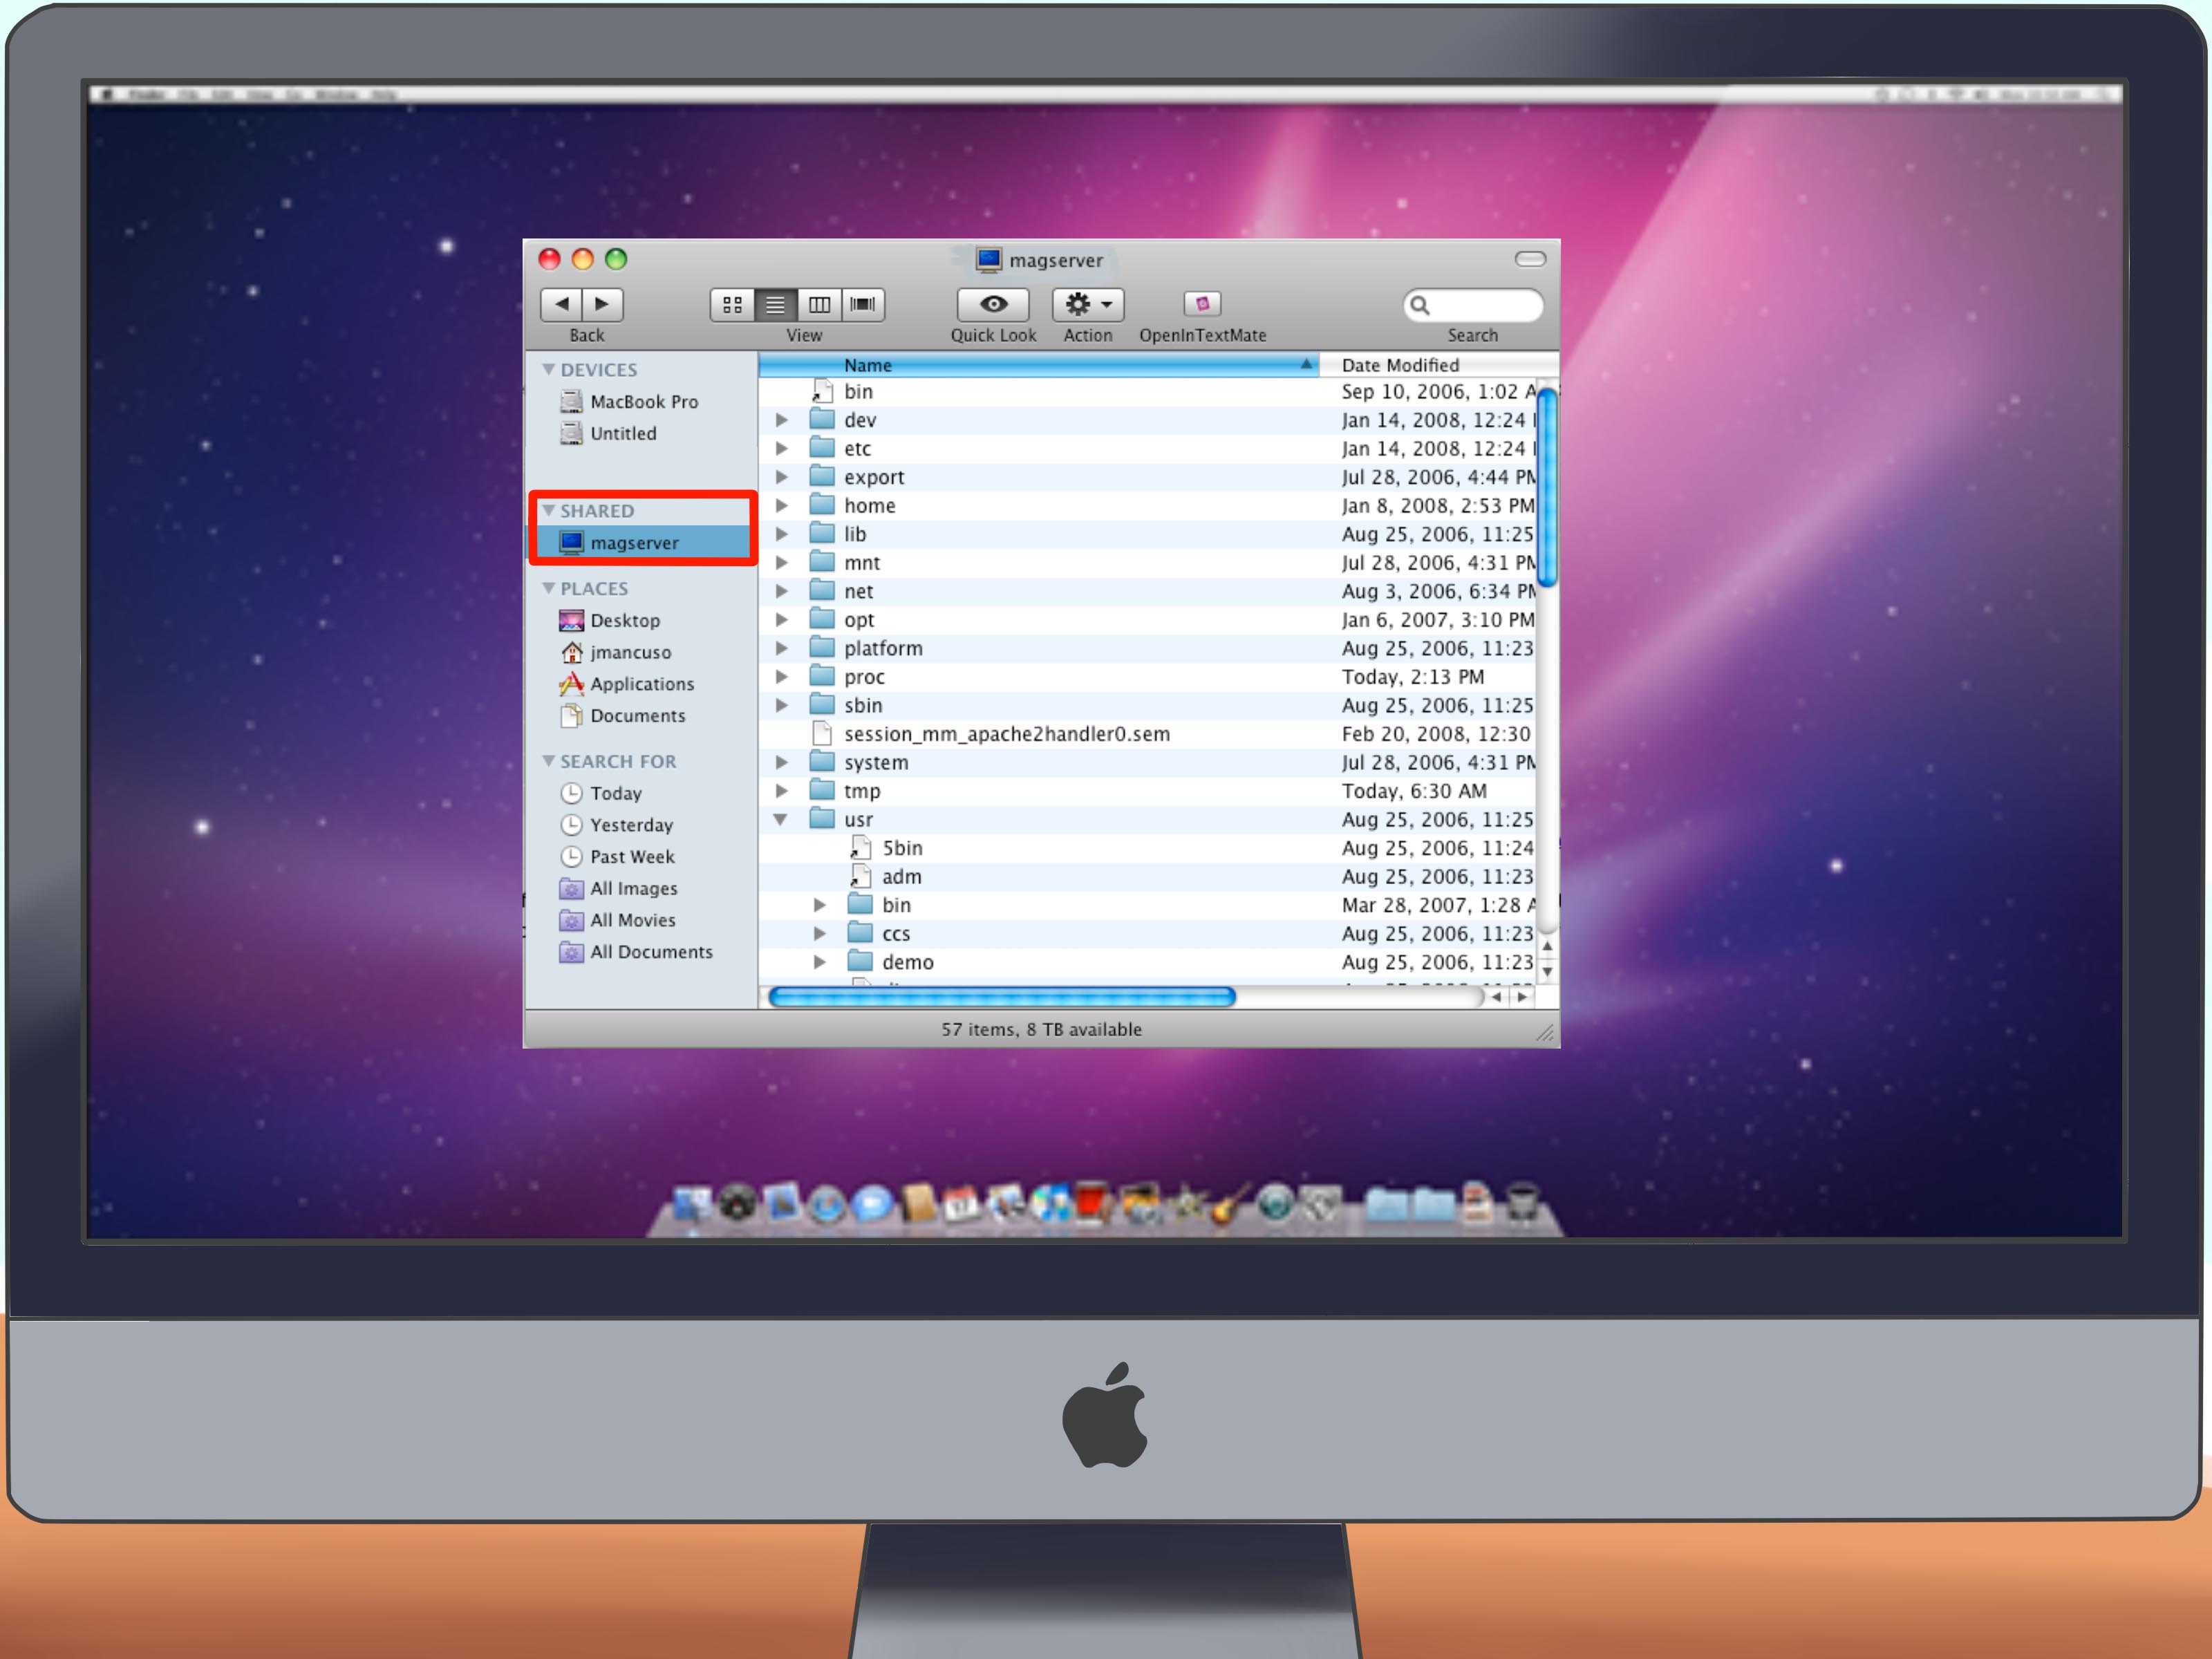Switch to icon view

(732, 304)
